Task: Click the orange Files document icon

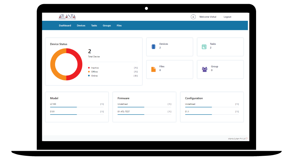Action: 153,69
